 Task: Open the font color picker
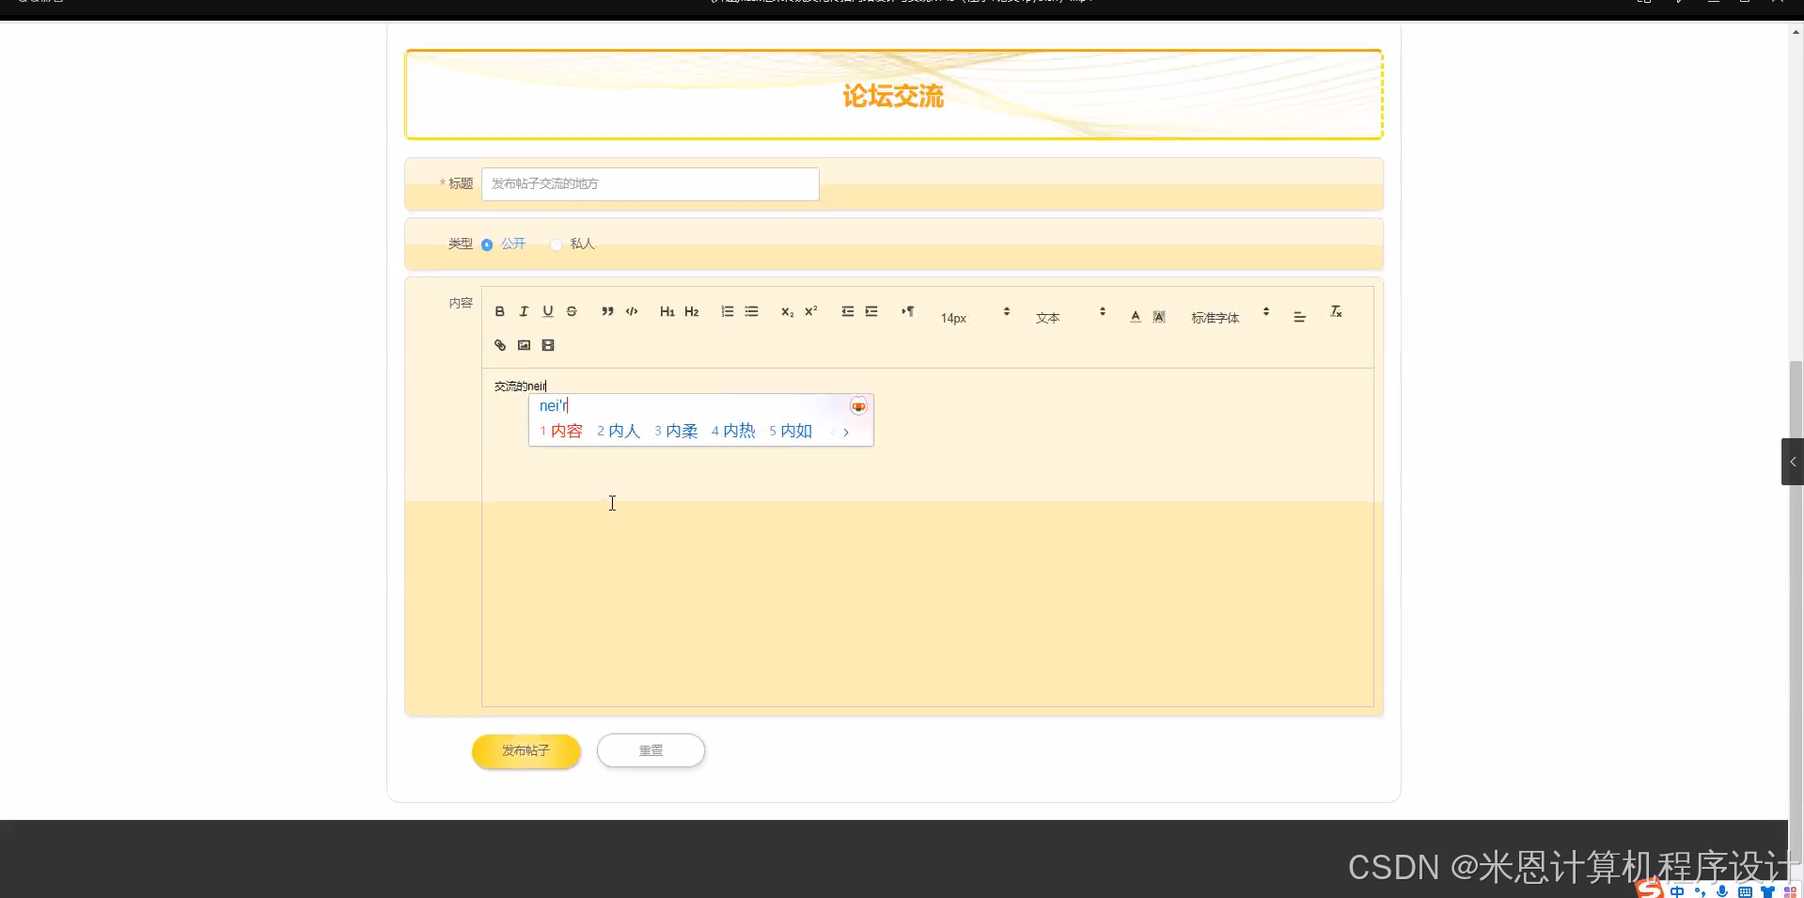(1134, 317)
